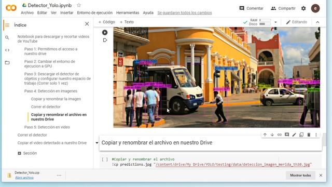Collapse the header with chevron up
This screenshot has height=187, width=332.
(317, 22)
